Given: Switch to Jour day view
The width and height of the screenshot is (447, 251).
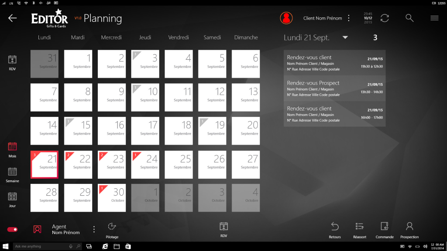Looking at the screenshot, I should (12, 199).
